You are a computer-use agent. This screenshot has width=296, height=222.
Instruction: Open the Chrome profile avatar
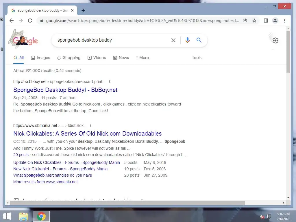[275, 21]
